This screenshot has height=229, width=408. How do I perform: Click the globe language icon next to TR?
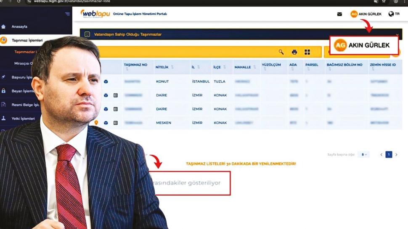(x=391, y=14)
